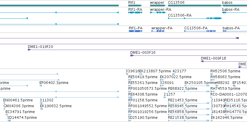Select the Rtf1-RA transcript glyph
This screenshot has height=122, width=247.
[135, 12]
